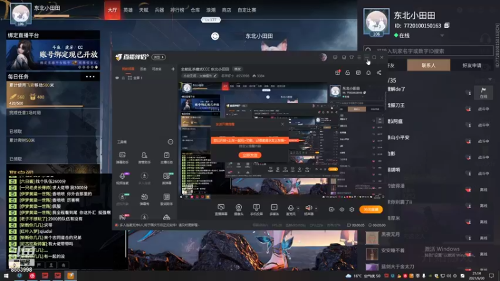Open the 排行榜 tab
Image resolution: width=500 pixels, height=281 pixels.
[177, 10]
